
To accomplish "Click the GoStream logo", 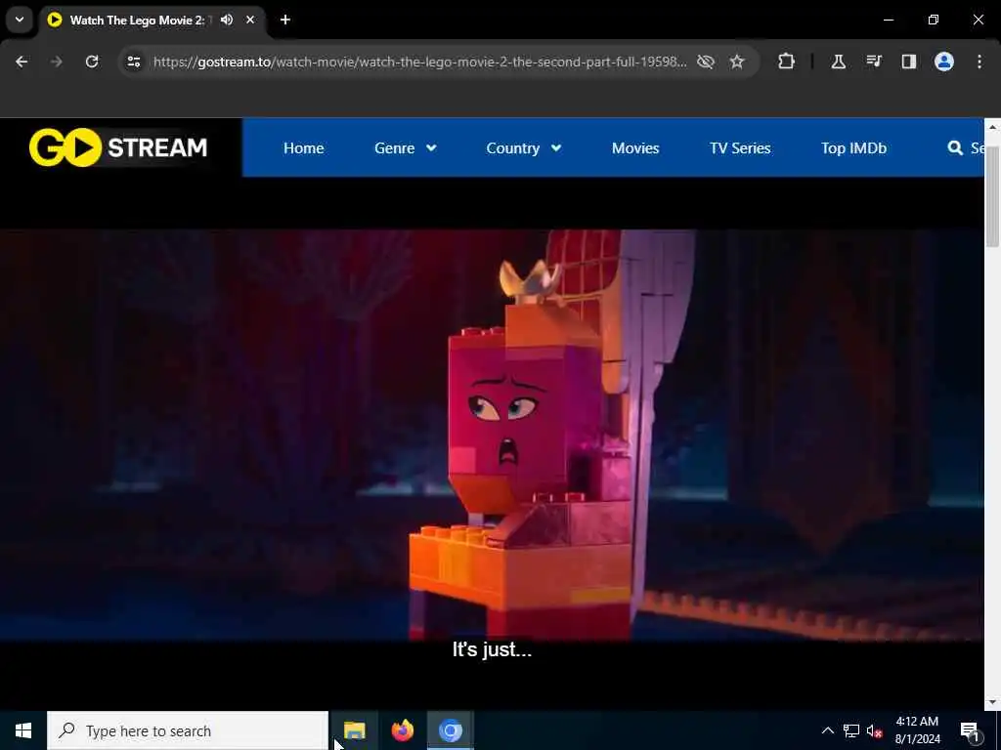I will [x=118, y=147].
